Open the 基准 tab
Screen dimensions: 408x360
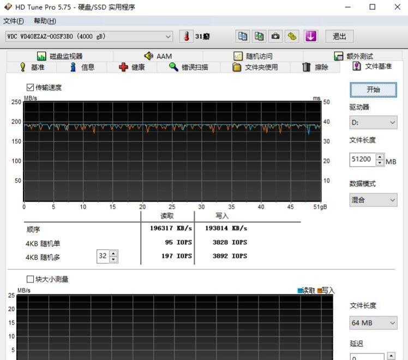32,67
